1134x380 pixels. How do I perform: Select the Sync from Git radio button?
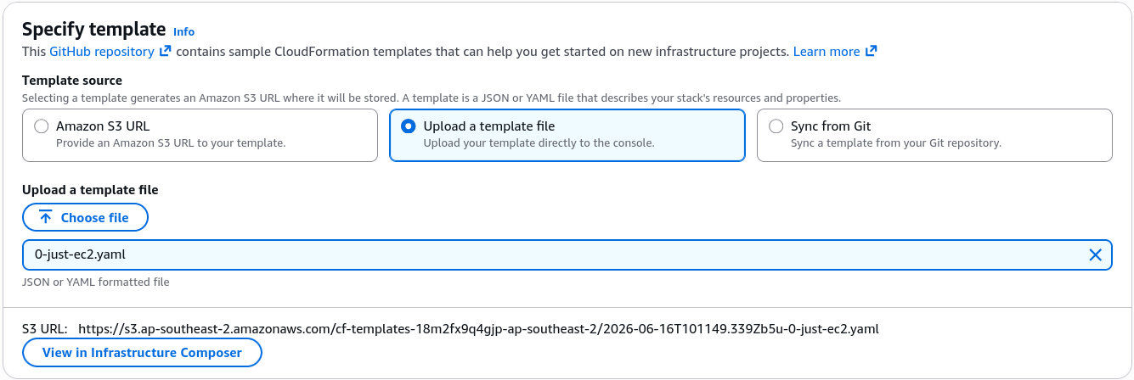776,126
